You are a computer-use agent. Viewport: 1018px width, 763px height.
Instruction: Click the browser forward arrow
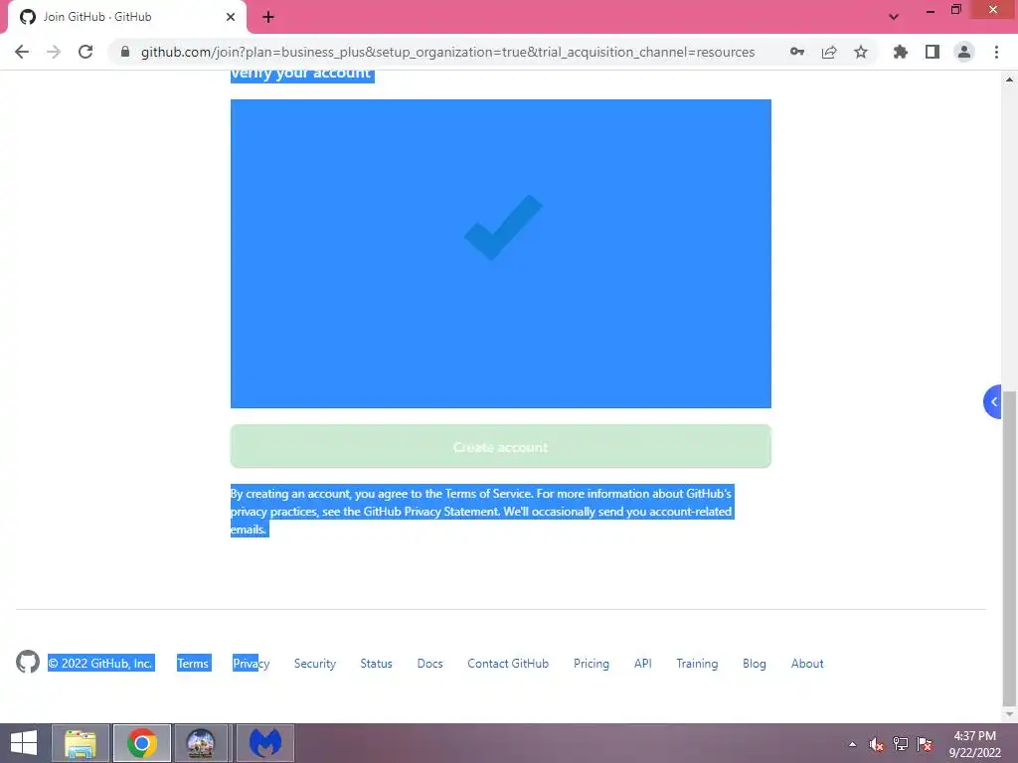click(x=54, y=52)
